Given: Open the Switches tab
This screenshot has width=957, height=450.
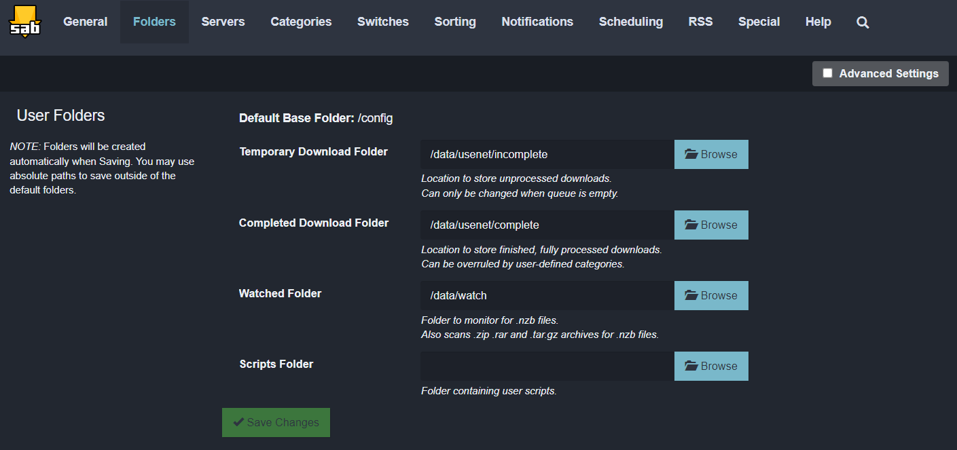Looking at the screenshot, I should (383, 22).
